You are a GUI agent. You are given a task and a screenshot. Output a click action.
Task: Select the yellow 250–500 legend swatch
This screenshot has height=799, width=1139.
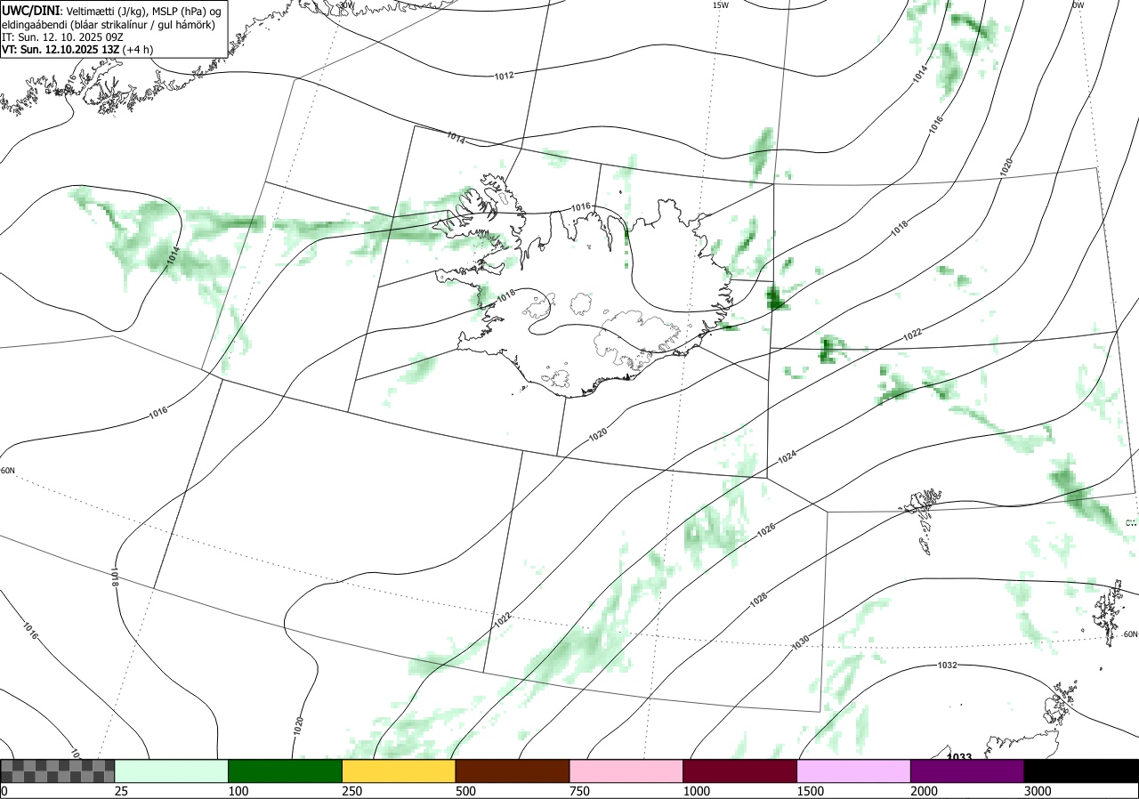tap(399, 771)
